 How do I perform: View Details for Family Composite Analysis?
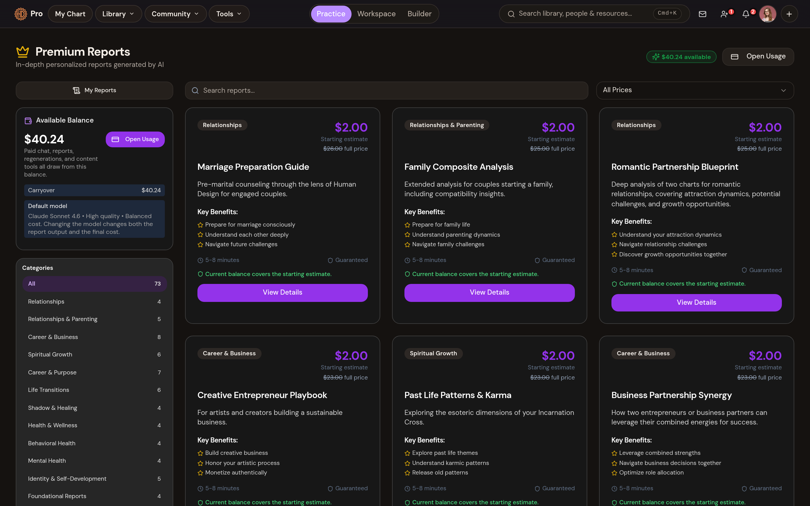point(489,292)
